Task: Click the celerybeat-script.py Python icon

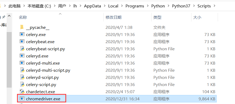Action: click(22, 49)
